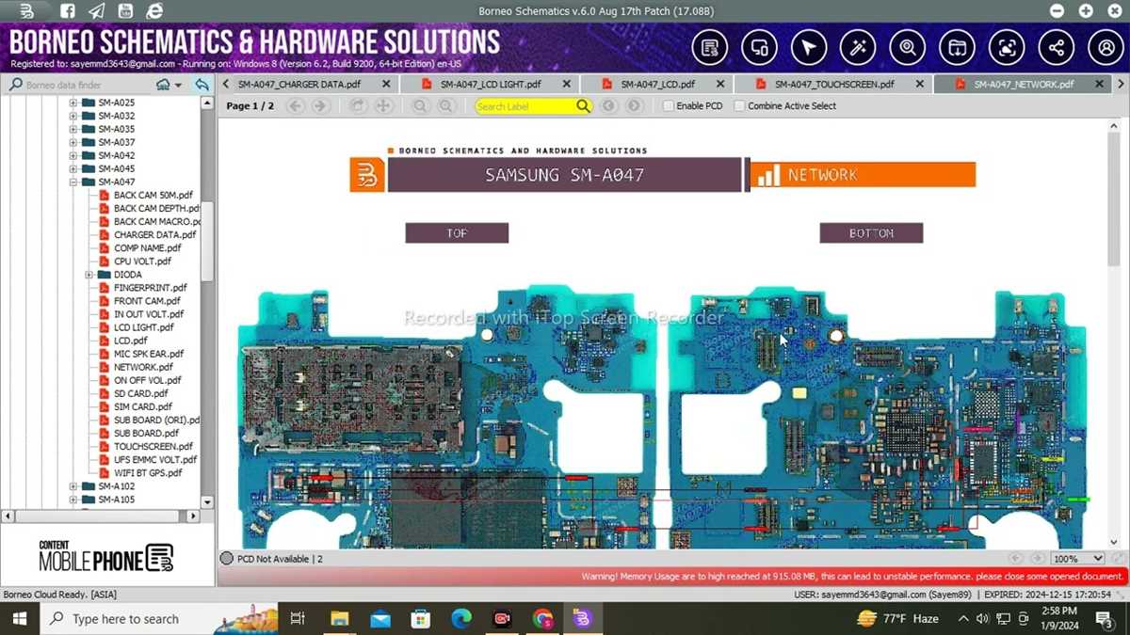Click the blue back arrow beside data finder
The image size is (1130, 635).
(202, 85)
